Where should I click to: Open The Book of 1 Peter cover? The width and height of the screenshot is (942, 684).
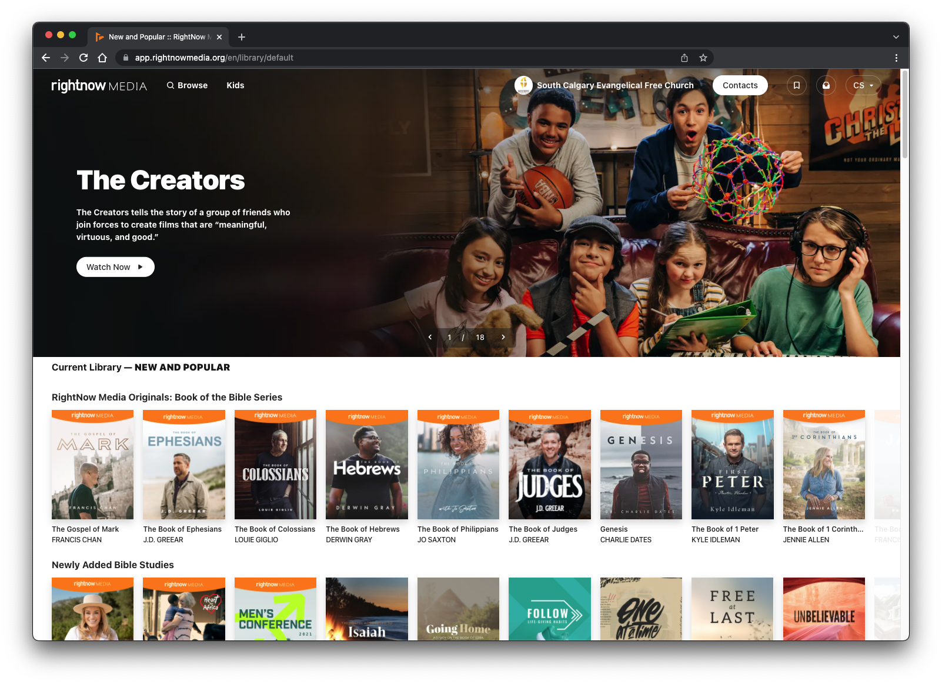click(x=733, y=465)
